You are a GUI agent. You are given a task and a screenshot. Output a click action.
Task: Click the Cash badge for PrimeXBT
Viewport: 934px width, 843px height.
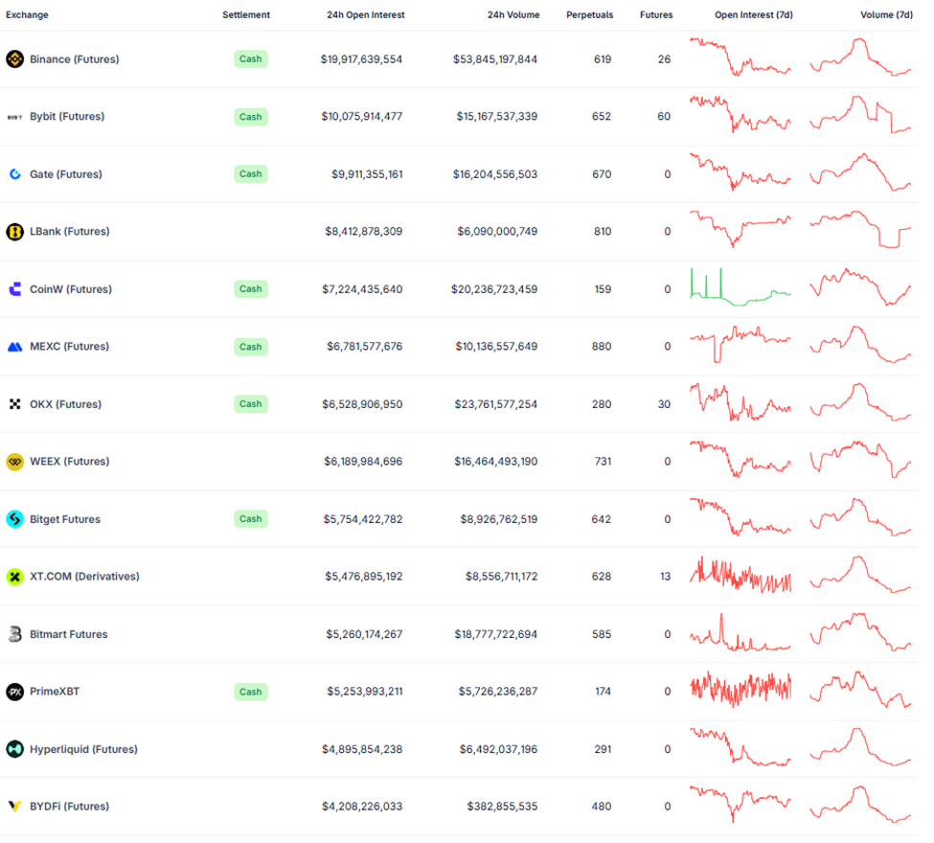tap(250, 691)
